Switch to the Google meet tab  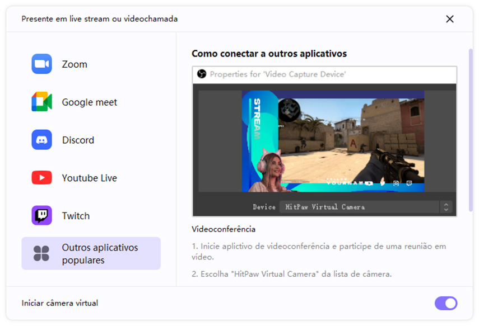(90, 102)
